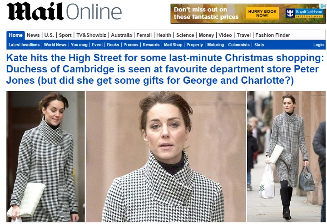This screenshot has width=327, height=224.
Task: Go to the Property submenu link
Action: 194,45
